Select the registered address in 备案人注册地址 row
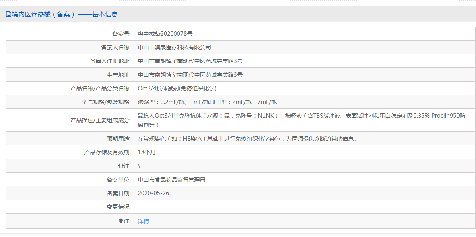The height and width of the screenshot is (237, 476). 190,61
